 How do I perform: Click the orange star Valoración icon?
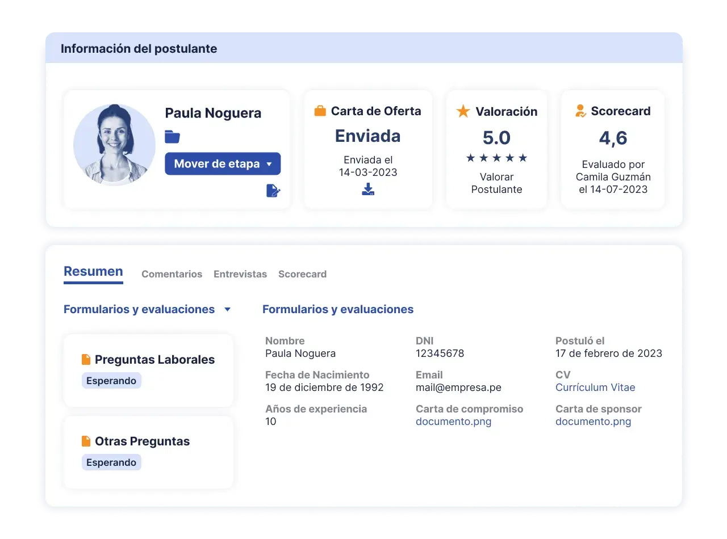(x=463, y=111)
